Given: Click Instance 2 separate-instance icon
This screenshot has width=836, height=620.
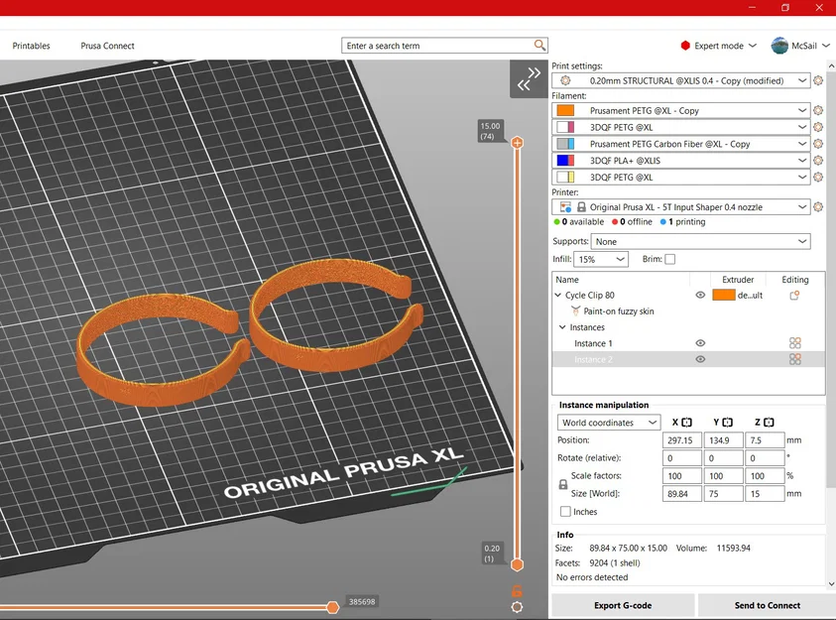Looking at the screenshot, I should (795, 359).
